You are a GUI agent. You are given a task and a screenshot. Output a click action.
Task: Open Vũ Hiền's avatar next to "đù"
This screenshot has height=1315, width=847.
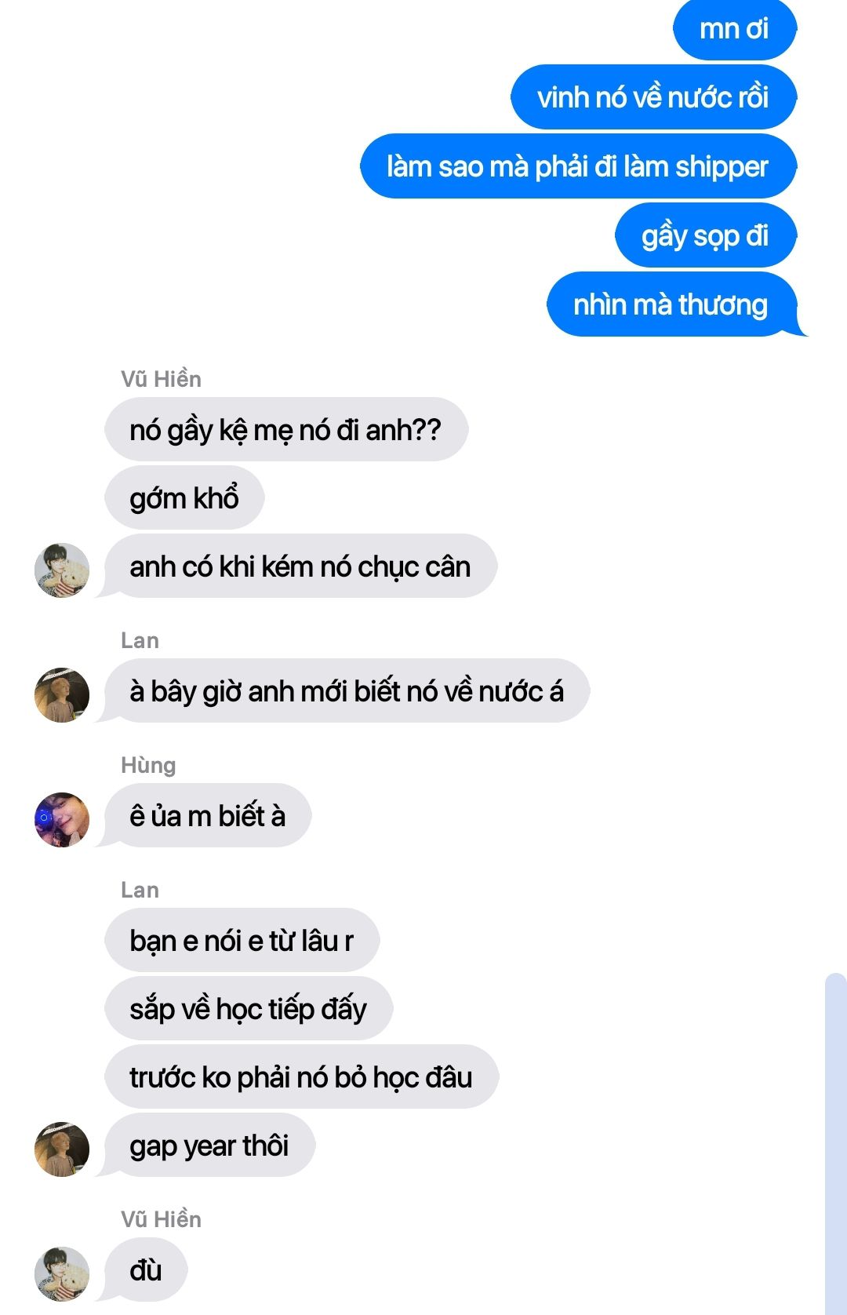[62, 1273]
